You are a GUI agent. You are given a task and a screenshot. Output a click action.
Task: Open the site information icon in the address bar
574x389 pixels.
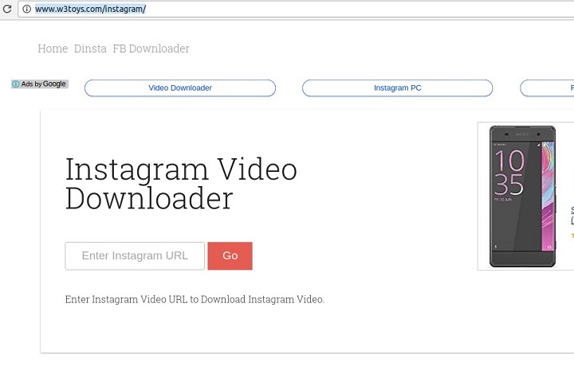[x=27, y=9]
